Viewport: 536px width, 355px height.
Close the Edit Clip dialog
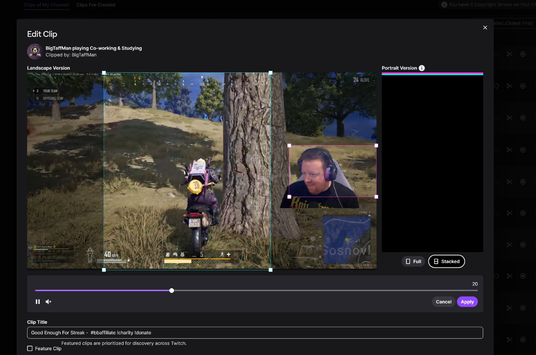click(x=485, y=28)
